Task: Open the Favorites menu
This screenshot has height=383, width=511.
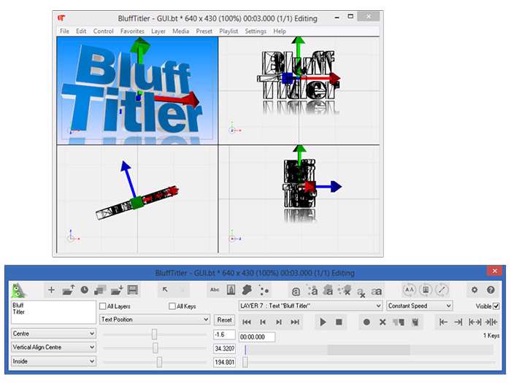Action: 132,31
